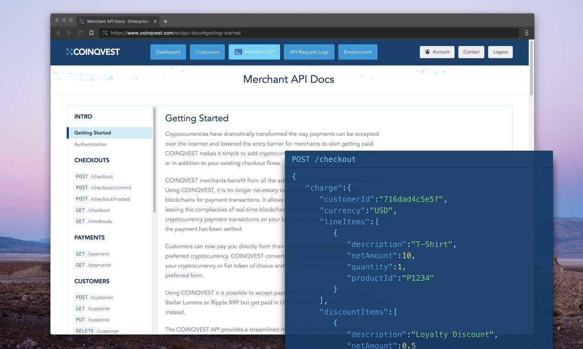Click the Contact button

(x=471, y=52)
